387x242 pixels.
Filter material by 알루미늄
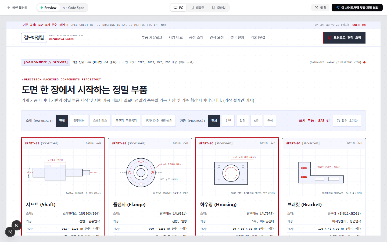[x=79, y=121]
